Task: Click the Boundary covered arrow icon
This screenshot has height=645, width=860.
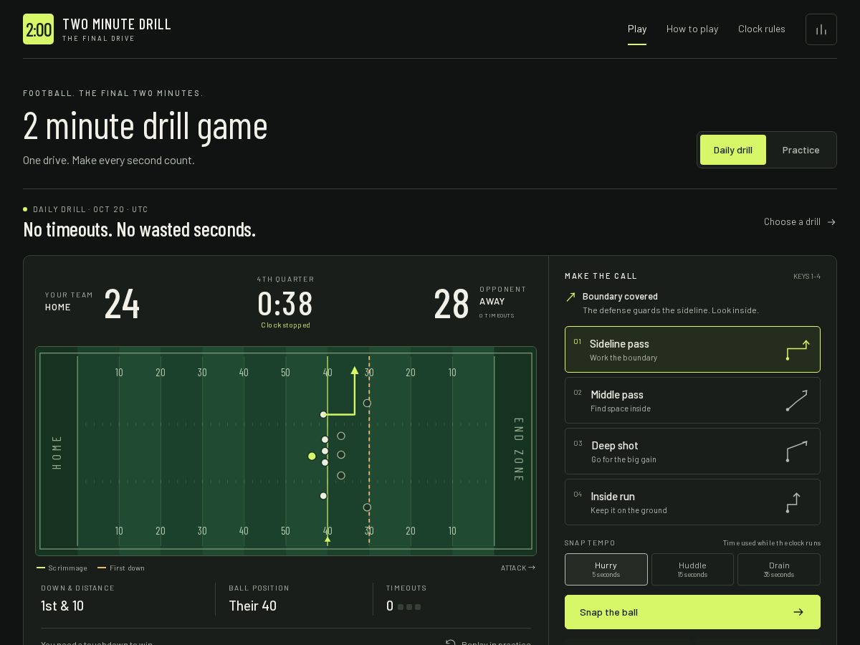Action: click(570, 297)
